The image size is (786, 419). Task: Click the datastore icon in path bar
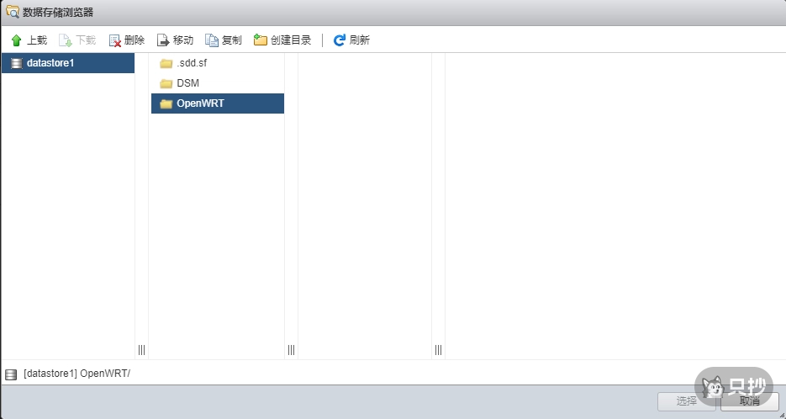pos(11,374)
